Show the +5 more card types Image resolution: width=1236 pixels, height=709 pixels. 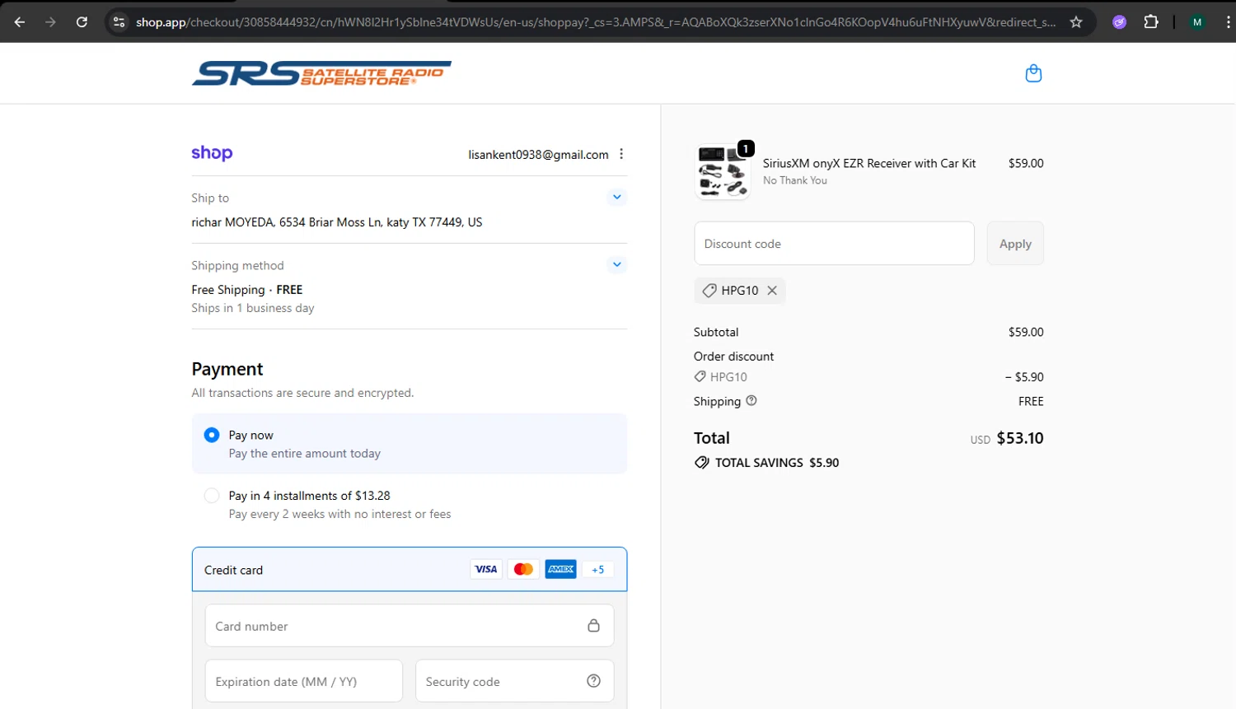(x=598, y=569)
